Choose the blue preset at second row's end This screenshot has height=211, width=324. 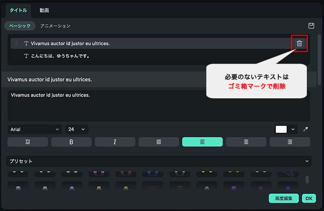[x=288, y=186]
